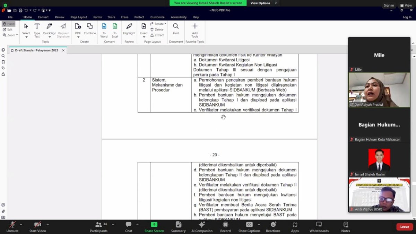
Task: Choose the Select arrow tool
Action: coord(26,30)
